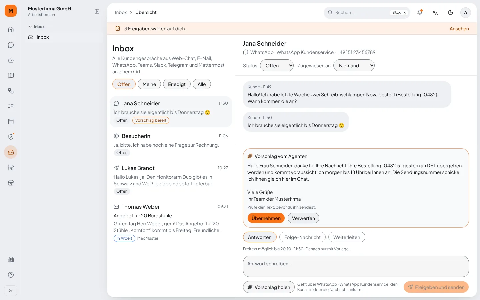Image resolution: width=480 pixels, height=300 pixels.
Task: Click the "Inbox" breadcrumb at the top
Action: 121,12
